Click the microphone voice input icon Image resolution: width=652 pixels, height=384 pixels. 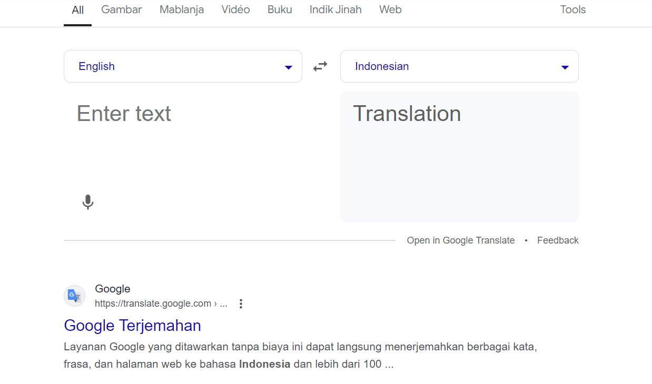88,202
